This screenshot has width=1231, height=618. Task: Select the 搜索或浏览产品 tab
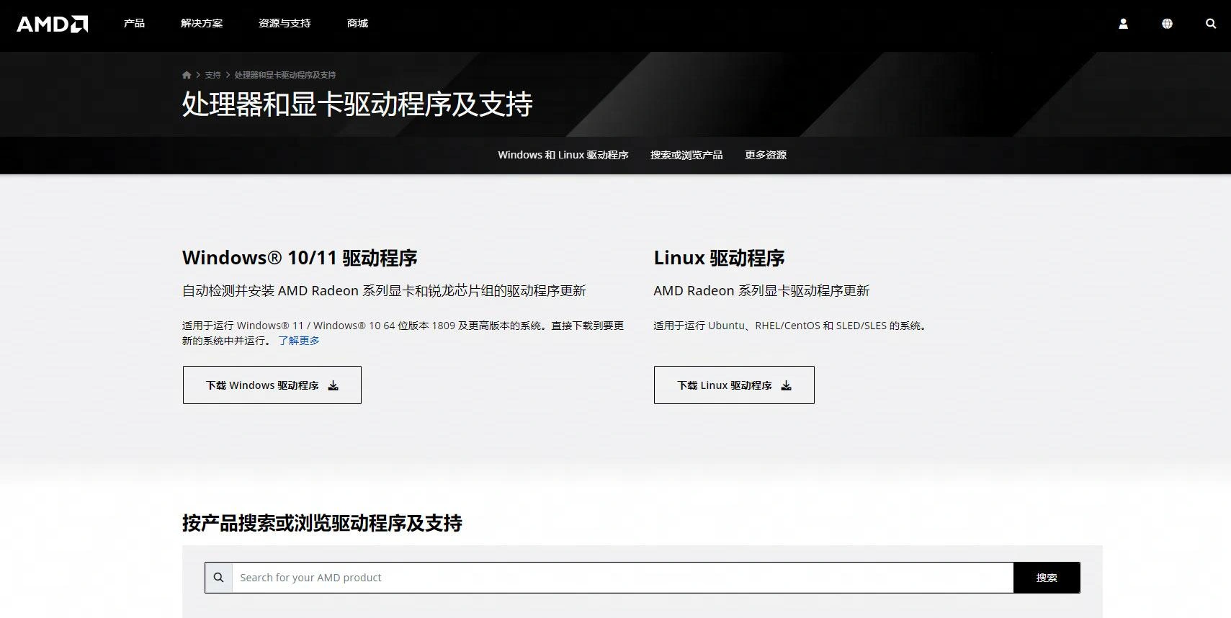coord(686,155)
